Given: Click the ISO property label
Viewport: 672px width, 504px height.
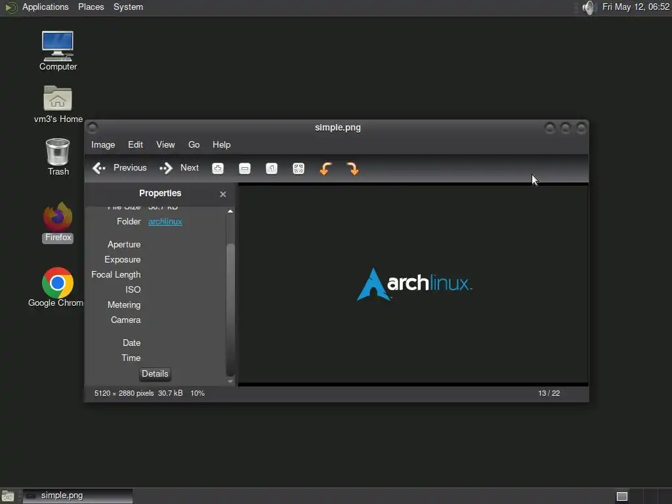Looking at the screenshot, I should [x=133, y=289].
